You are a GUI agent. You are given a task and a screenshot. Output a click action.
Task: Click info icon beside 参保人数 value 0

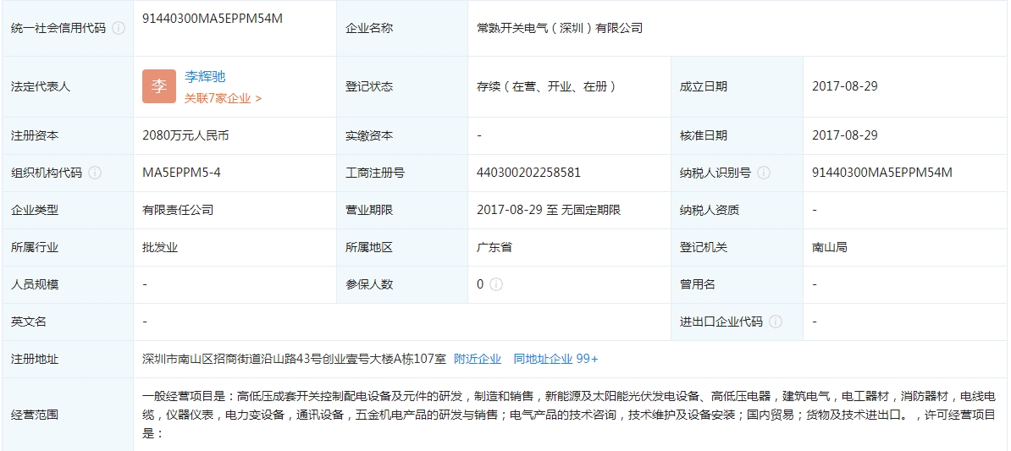coord(496,284)
